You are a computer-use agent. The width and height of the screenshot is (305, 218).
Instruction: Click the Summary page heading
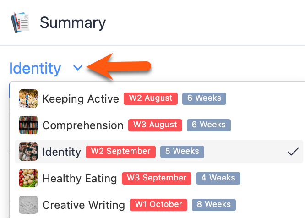coord(72,22)
